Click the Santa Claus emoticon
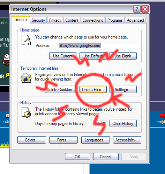This screenshot has width=165, height=174. click(x=6, y=60)
